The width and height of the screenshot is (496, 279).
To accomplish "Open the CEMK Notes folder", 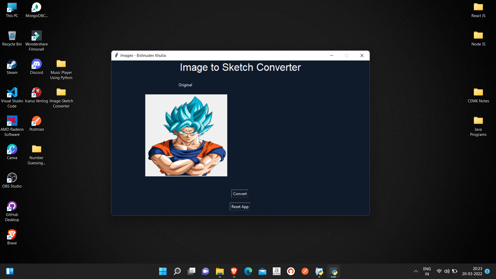I will click(x=478, y=95).
